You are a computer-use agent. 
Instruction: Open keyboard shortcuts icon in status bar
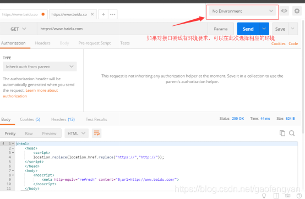(x=288, y=196)
